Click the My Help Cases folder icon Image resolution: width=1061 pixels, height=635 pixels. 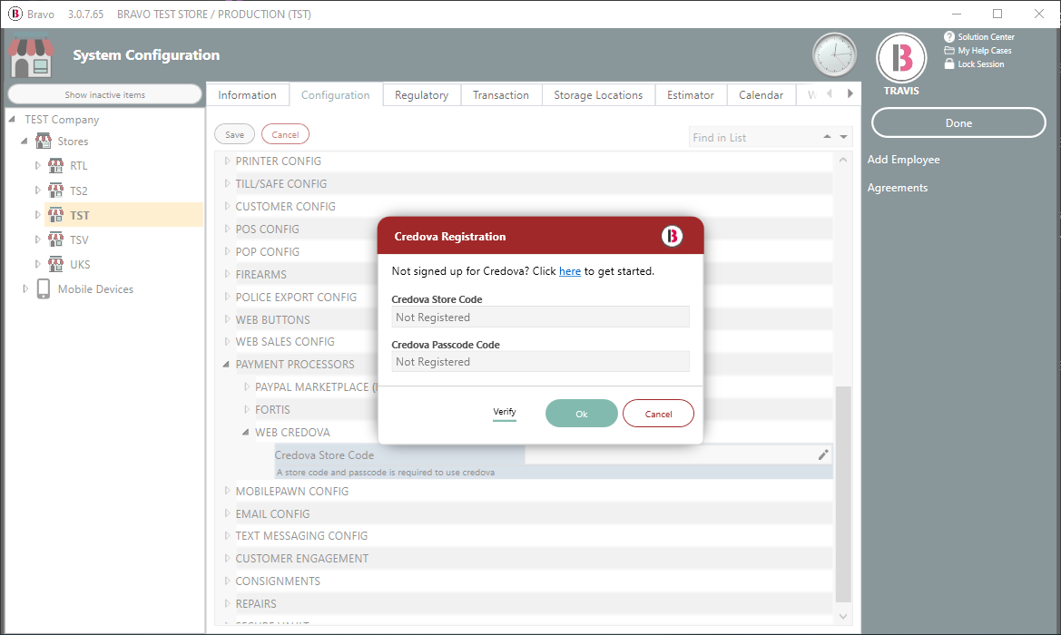pyautogui.click(x=949, y=51)
